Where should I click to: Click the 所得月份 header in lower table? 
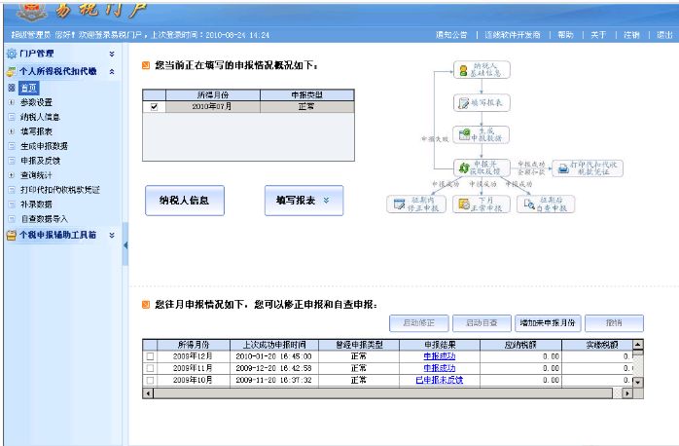click(x=194, y=345)
